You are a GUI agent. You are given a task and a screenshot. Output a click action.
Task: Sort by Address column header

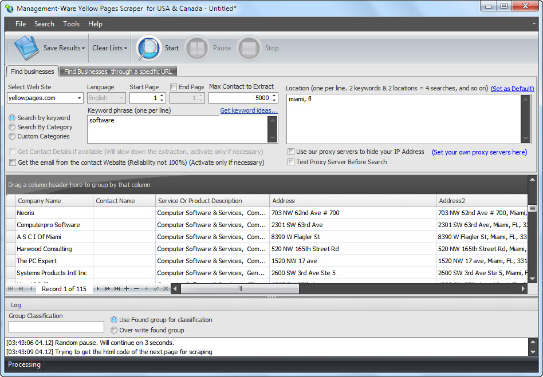point(352,201)
